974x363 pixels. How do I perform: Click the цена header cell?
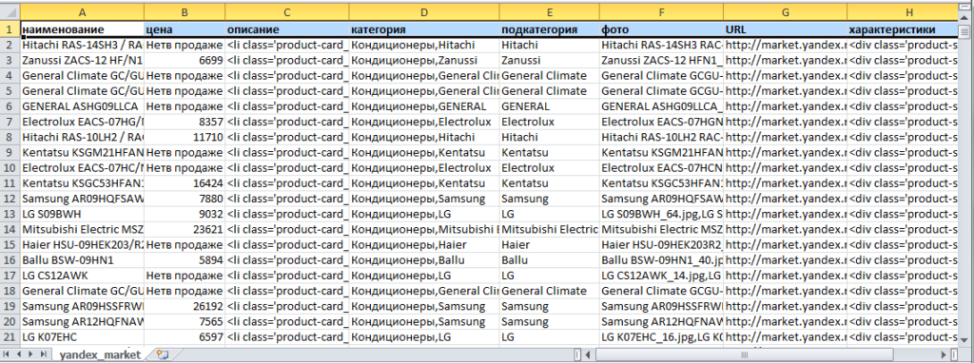point(185,29)
